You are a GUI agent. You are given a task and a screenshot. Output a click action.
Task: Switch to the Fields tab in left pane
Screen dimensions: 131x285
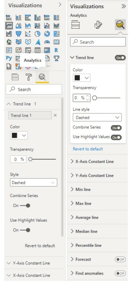click(15, 77)
